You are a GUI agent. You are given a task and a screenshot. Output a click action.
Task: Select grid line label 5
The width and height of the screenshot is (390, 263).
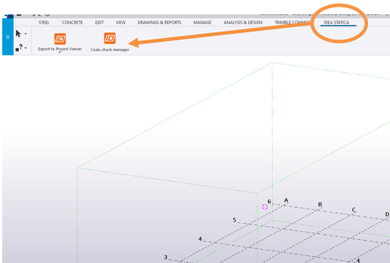(235, 220)
